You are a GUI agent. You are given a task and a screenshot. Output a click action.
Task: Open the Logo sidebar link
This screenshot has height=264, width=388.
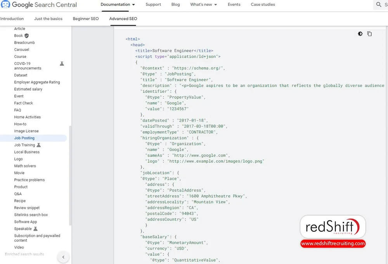18,159
